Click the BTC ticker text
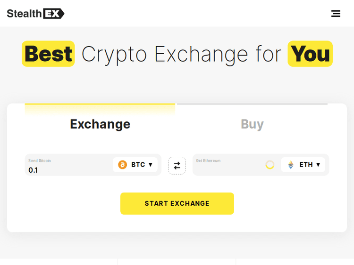Screen dimensions: 354x265 pos(138,165)
